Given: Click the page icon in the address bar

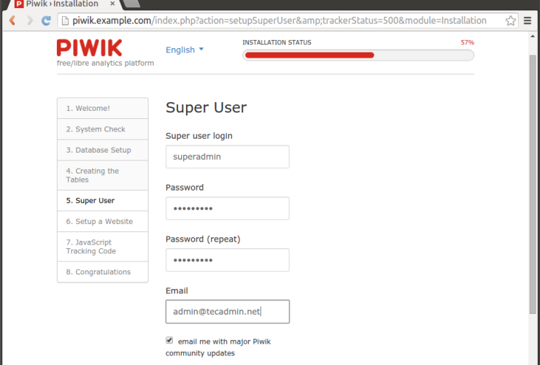Looking at the screenshot, I should [66, 20].
